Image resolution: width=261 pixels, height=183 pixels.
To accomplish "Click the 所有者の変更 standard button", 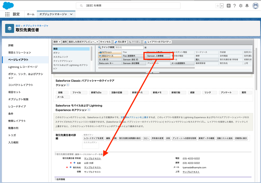I will point(158,138).
